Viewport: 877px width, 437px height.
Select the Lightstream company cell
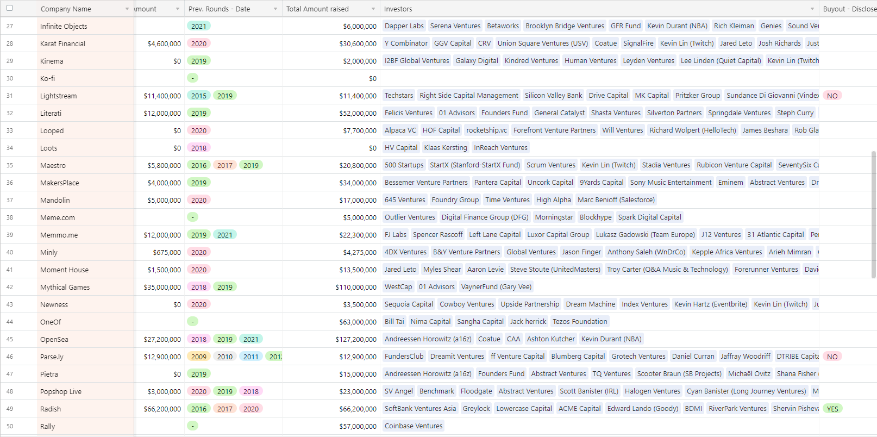pos(85,96)
